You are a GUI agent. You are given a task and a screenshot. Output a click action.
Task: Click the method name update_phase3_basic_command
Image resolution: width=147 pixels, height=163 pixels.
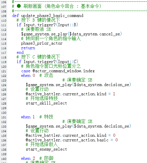pos(52,16)
